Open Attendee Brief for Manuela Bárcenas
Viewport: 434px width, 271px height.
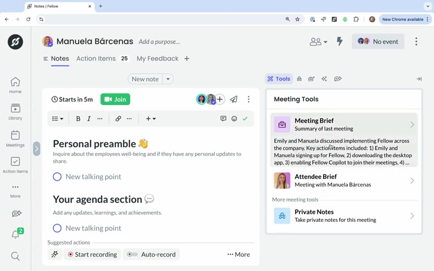pyautogui.click(x=344, y=181)
